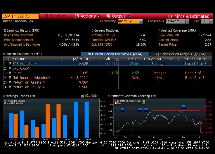Viewport: 215px width, 154px height.
Task: Select the EPS GAAP radio button
Action: [x=10, y=68]
